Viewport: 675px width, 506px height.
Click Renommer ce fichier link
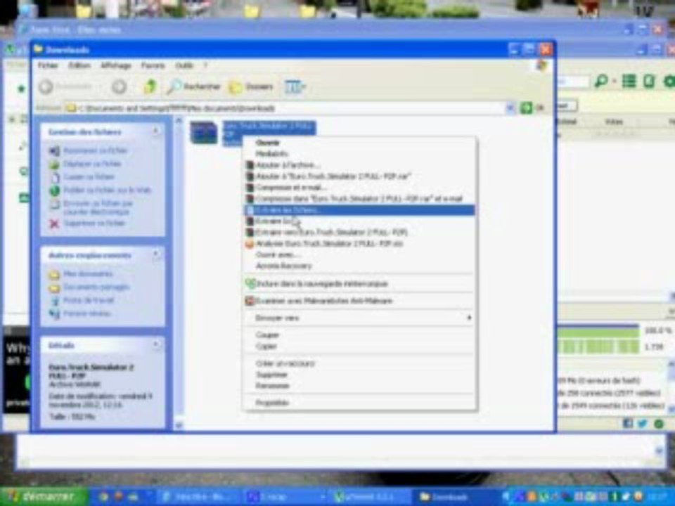coord(96,150)
